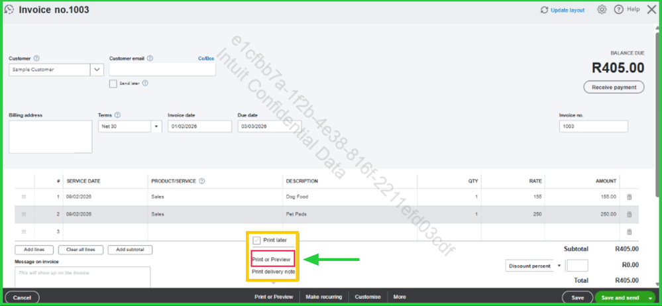
Task: Click the Add subtotal button
Action: click(x=130, y=250)
